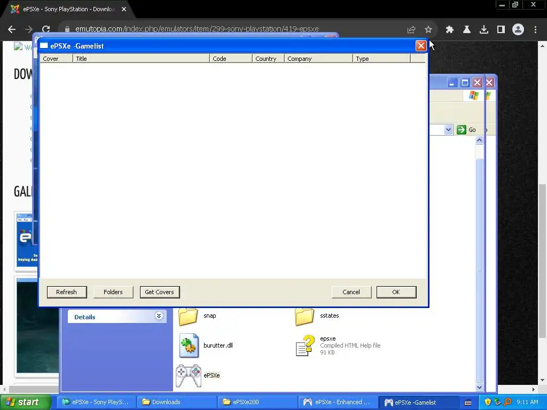The image size is (547, 410).
Task: Click Explorer scrollbar up arrow
Action: point(479,140)
